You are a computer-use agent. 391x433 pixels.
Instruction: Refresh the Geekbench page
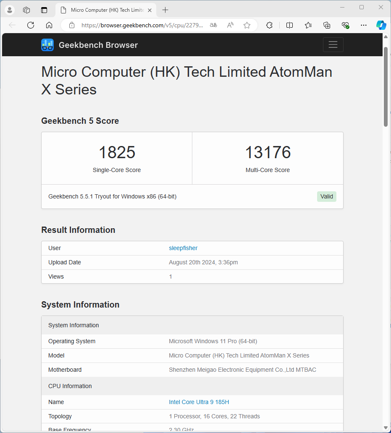point(31,25)
